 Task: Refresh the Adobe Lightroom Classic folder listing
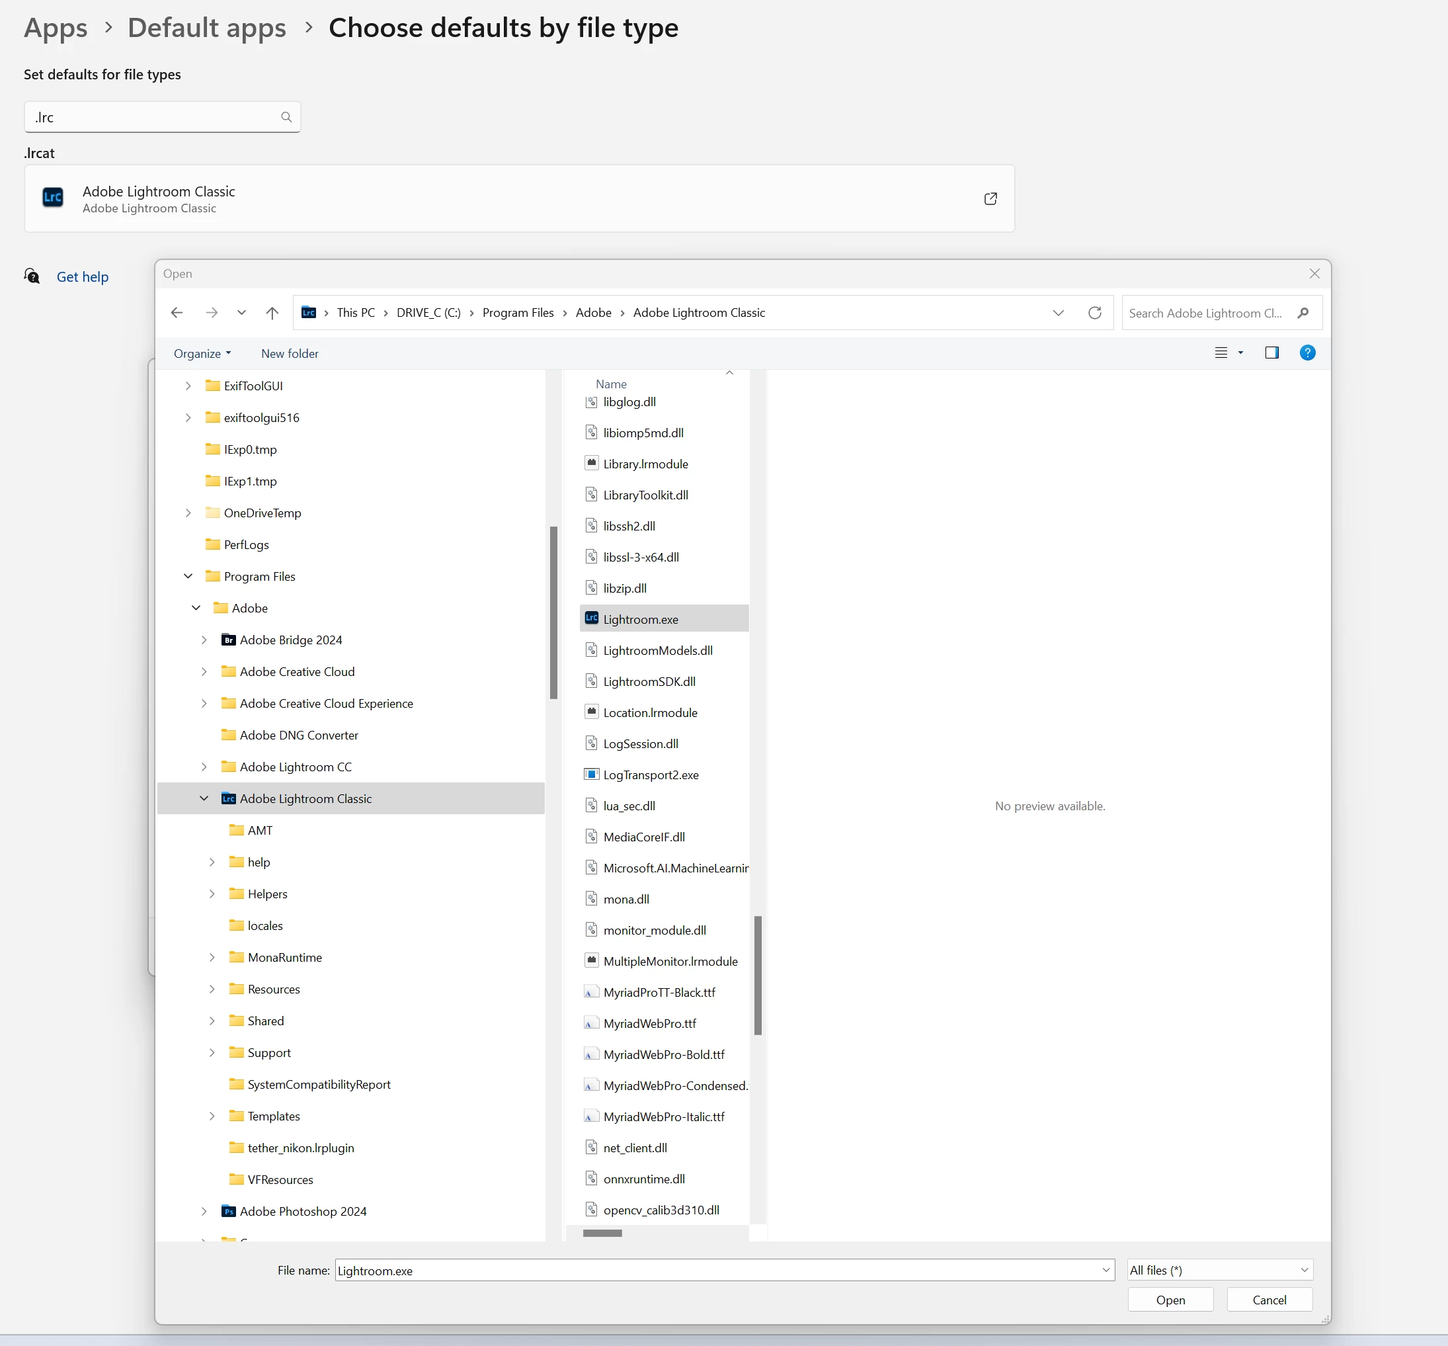coord(1094,312)
